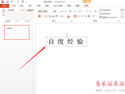Click the Redo icon in title bar
The height and width of the screenshot is (94, 125).
[18, 2]
